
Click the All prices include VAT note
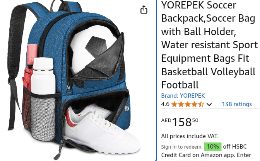pos(190,136)
